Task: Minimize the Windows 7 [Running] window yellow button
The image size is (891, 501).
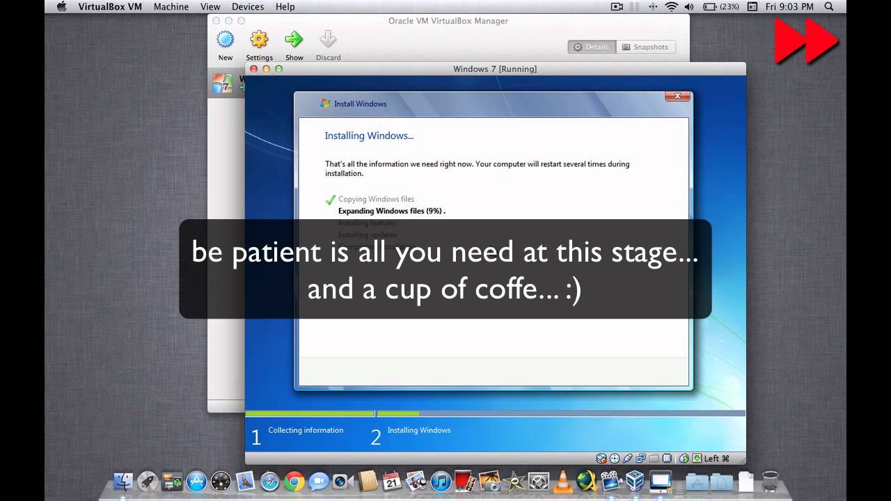Action: coord(266,69)
